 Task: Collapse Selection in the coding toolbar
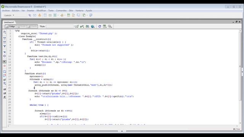[5, 42]
